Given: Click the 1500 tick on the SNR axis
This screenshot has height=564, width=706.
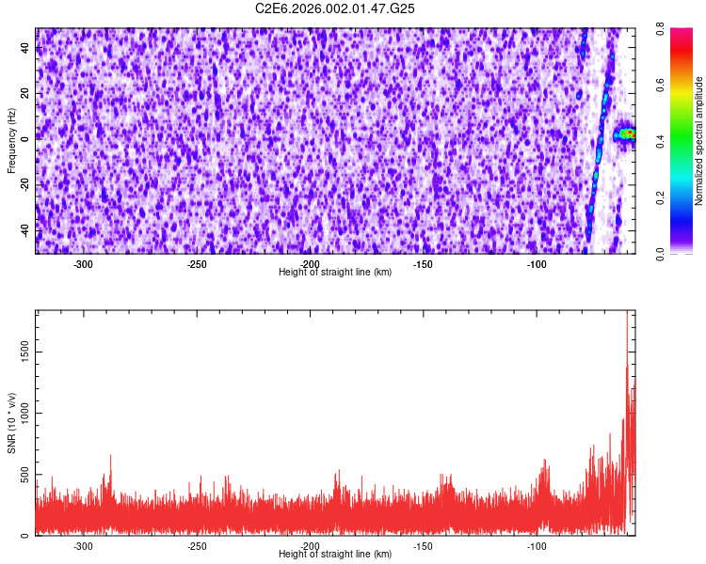Looking at the screenshot, I should (x=21, y=351).
